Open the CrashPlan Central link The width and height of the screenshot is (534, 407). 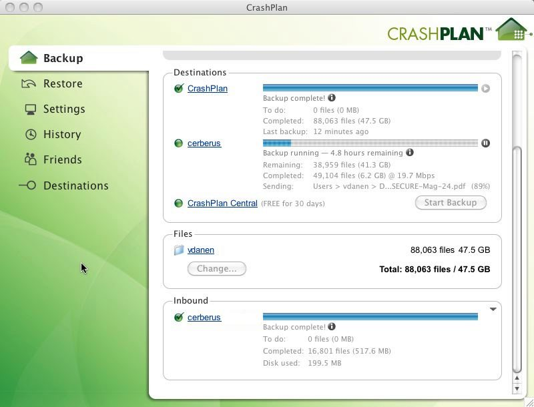point(222,203)
